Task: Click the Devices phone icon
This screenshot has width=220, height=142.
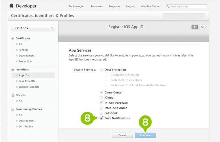Action: pos(13,95)
